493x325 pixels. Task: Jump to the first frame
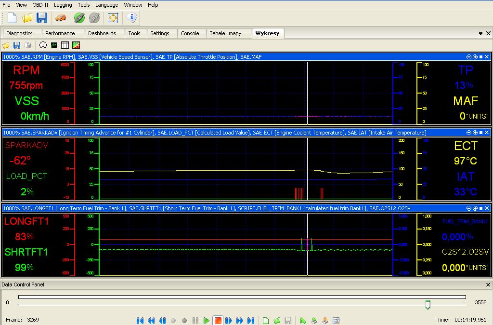pos(140,320)
